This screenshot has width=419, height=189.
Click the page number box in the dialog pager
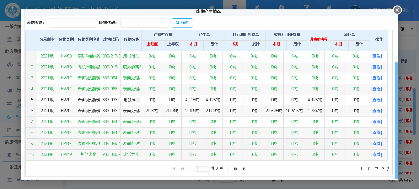(x=202, y=169)
